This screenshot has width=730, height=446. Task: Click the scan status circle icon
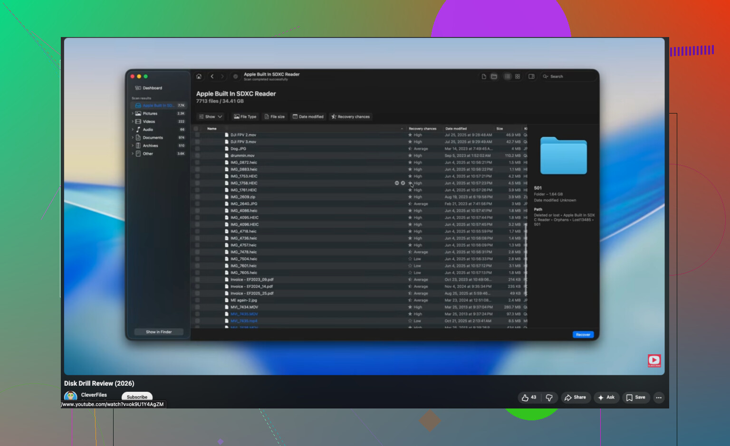[x=235, y=76]
